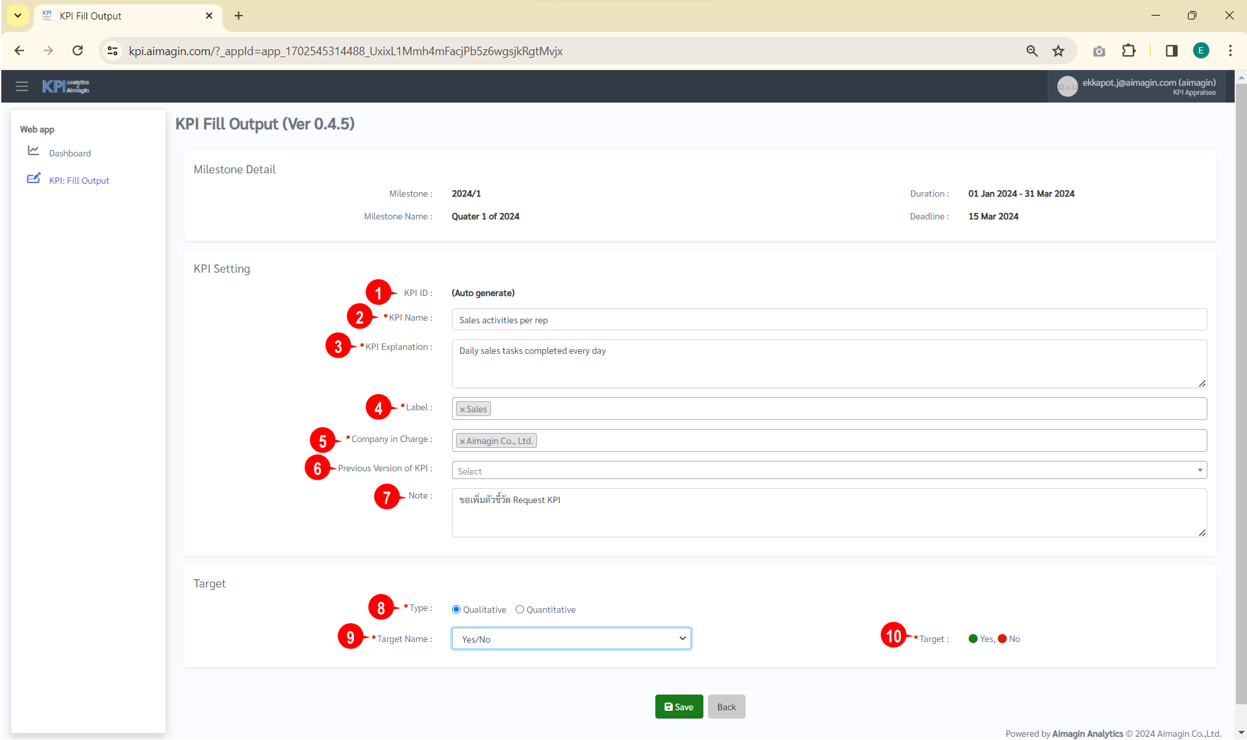Click the KPI Analytics logo
The width and height of the screenshot is (1247, 740).
coord(66,86)
